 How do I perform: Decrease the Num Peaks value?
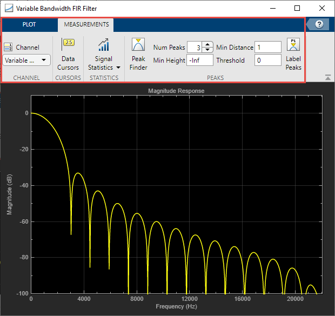pyautogui.click(x=207, y=50)
